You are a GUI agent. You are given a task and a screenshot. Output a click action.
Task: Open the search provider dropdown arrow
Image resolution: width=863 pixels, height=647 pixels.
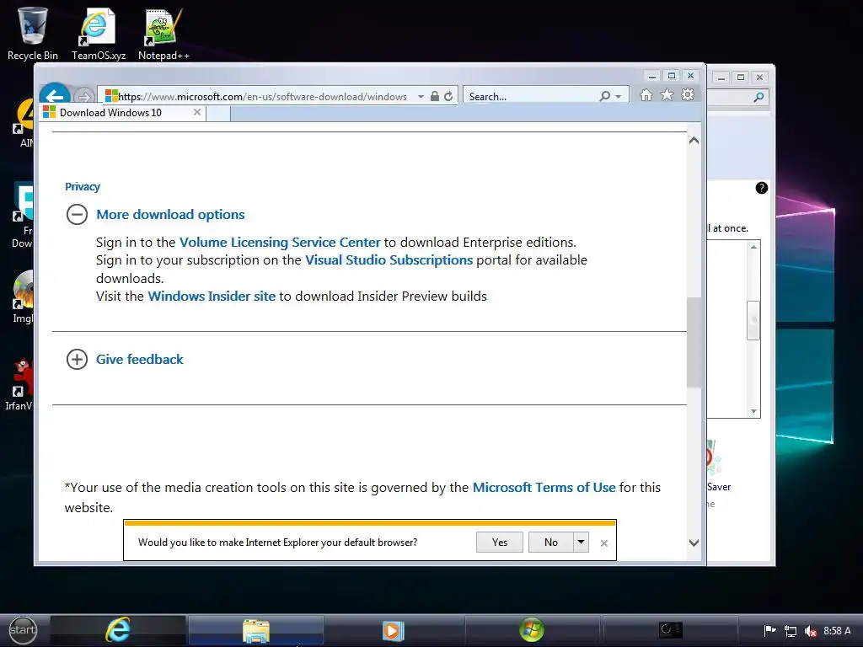[x=618, y=97]
